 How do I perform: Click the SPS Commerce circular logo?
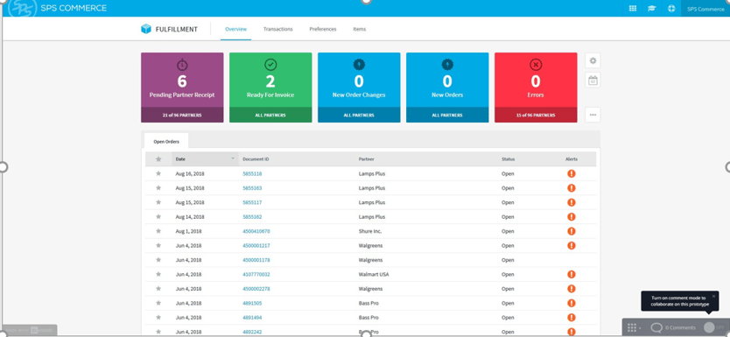[x=23, y=8]
